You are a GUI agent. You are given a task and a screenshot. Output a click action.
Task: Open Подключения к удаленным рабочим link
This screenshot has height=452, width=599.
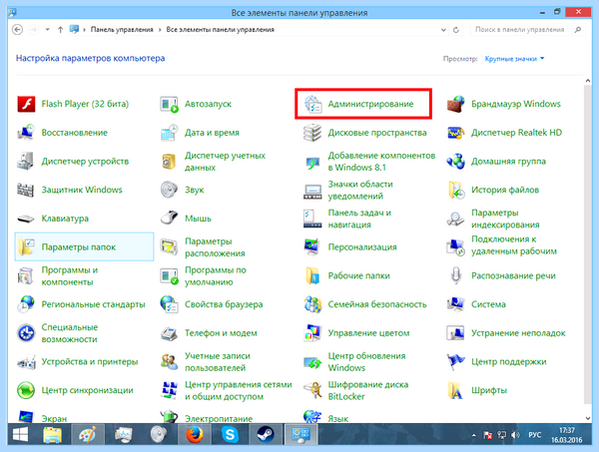click(514, 245)
